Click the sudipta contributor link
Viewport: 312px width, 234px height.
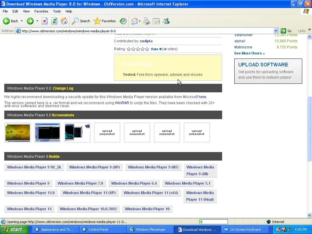pos(146,41)
